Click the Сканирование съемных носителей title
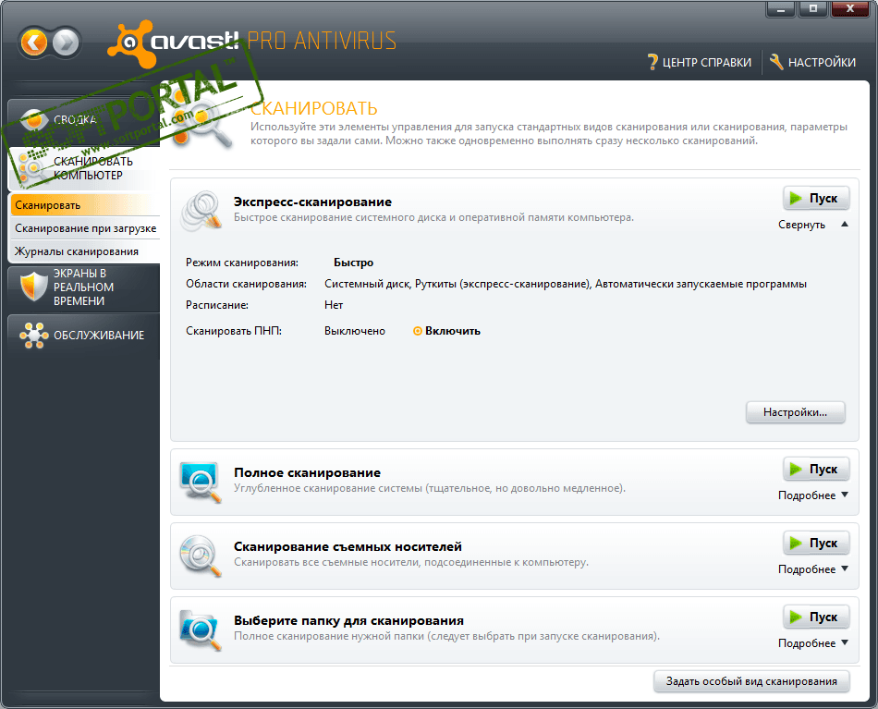The image size is (878, 709). [348, 546]
